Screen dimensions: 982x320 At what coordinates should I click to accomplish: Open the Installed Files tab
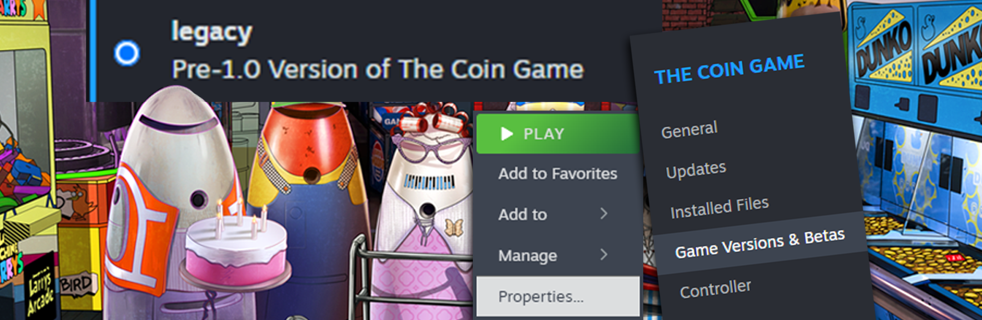click(719, 208)
